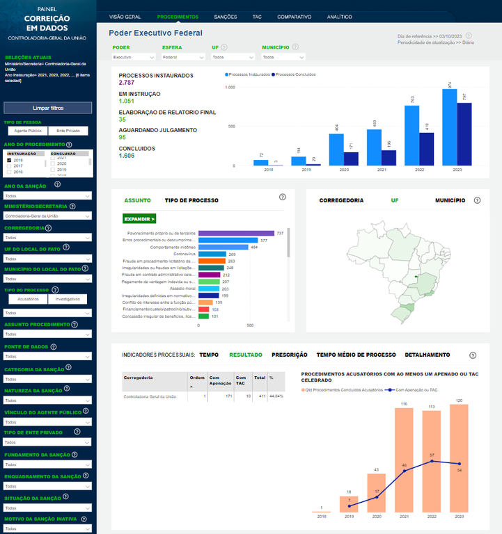Check the 2017 Instauração year checkbox
Image resolution: width=502 pixels, height=534 pixels.
click(x=9, y=166)
